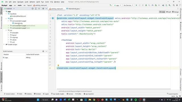Open the Refactor menu
This screenshot has width=182, height=102.
tap(32, 2)
